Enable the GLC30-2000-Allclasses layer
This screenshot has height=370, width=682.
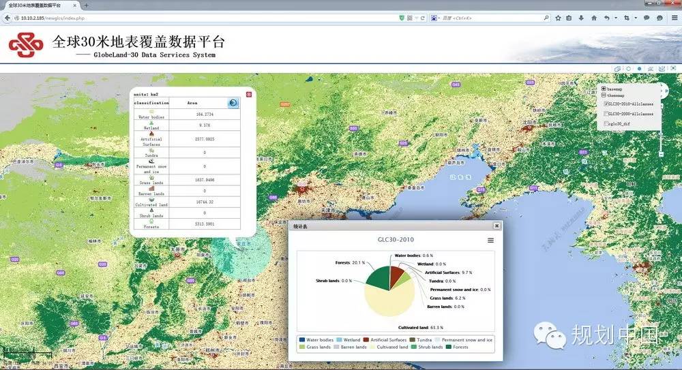pos(606,114)
